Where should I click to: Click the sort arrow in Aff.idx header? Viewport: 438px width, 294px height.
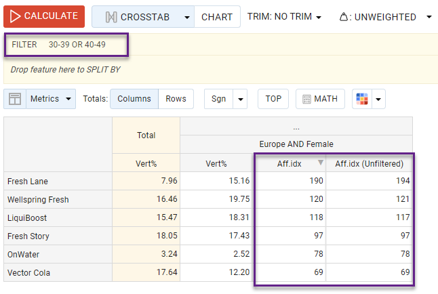tap(321, 163)
